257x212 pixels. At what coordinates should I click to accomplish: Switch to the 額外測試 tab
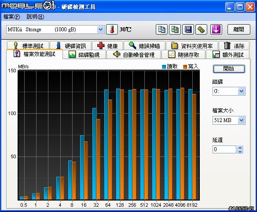point(228,55)
